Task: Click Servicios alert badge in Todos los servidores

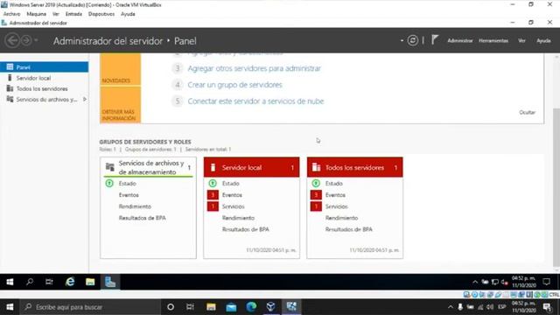Action: click(316, 206)
